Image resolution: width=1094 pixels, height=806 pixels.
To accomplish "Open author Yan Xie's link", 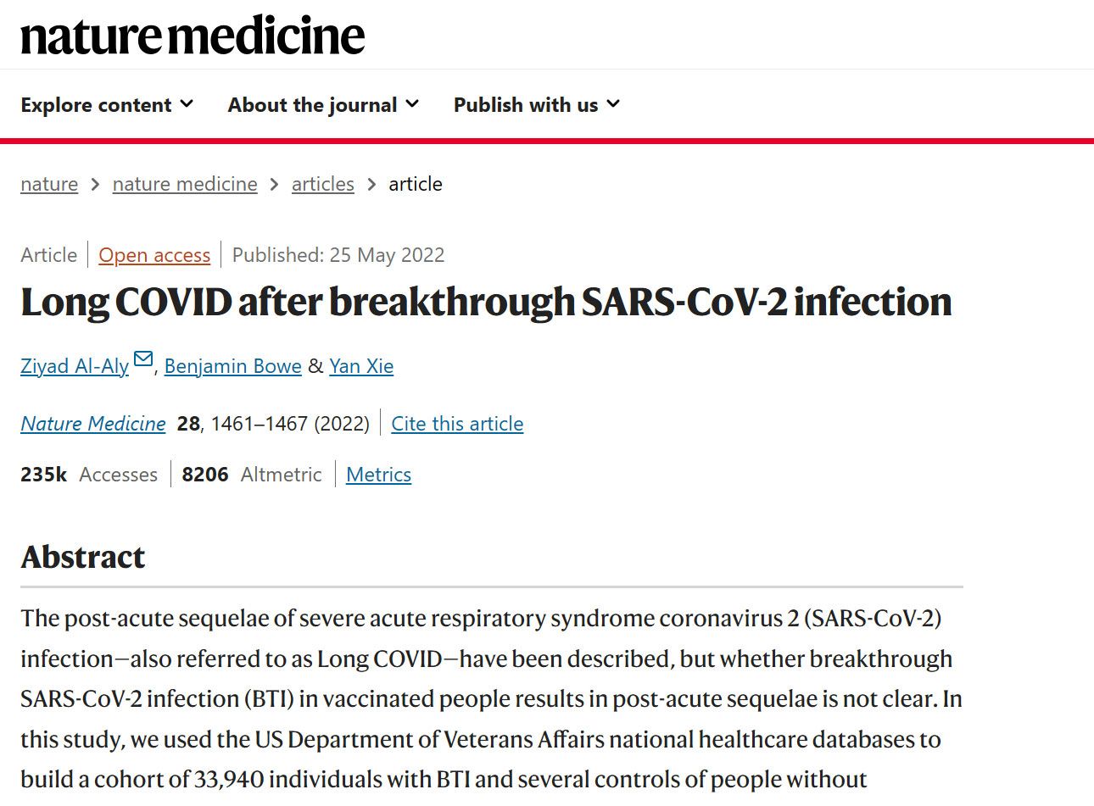I will [x=361, y=366].
